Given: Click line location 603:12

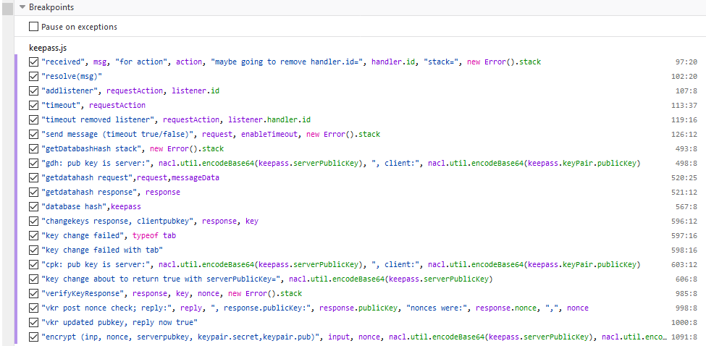Looking at the screenshot, I should coord(684,264).
